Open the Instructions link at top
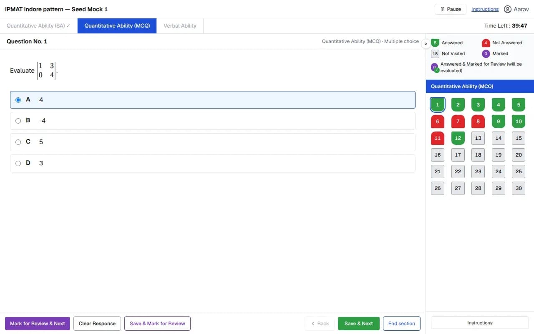The height and width of the screenshot is (334, 534). (x=485, y=9)
